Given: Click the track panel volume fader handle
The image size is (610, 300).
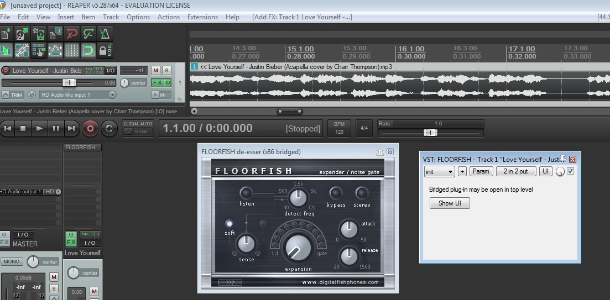Looking at the screenshot, I should tap(69, 83).
